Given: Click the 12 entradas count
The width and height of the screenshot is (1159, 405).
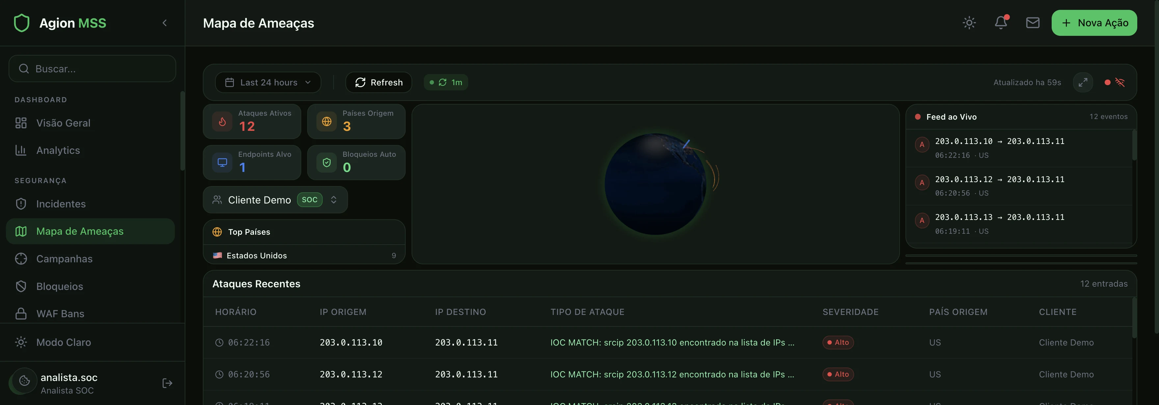Looking at the screenshot, I should 1104,284.
